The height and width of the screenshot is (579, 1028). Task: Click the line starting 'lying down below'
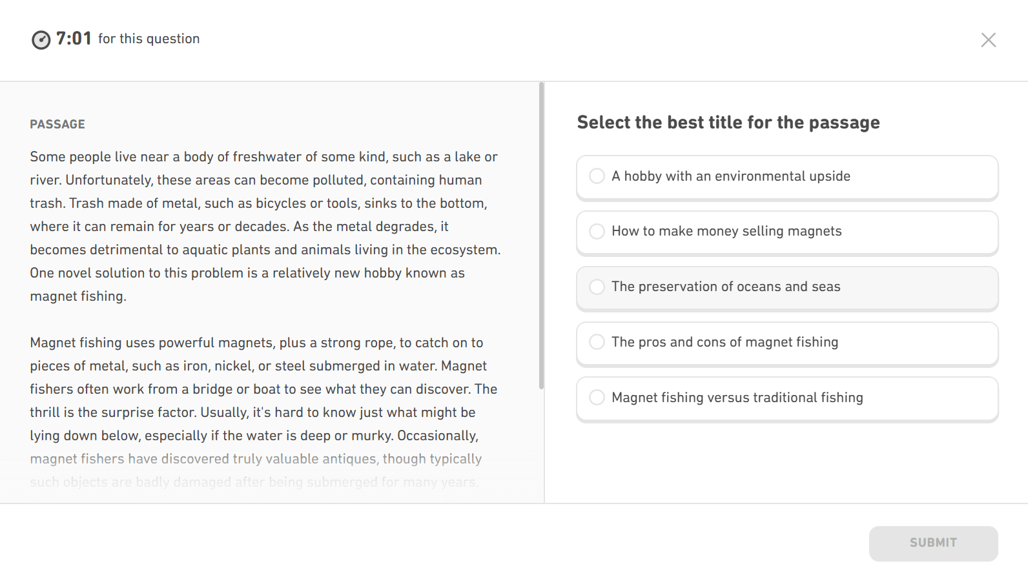tap(254, 436)
